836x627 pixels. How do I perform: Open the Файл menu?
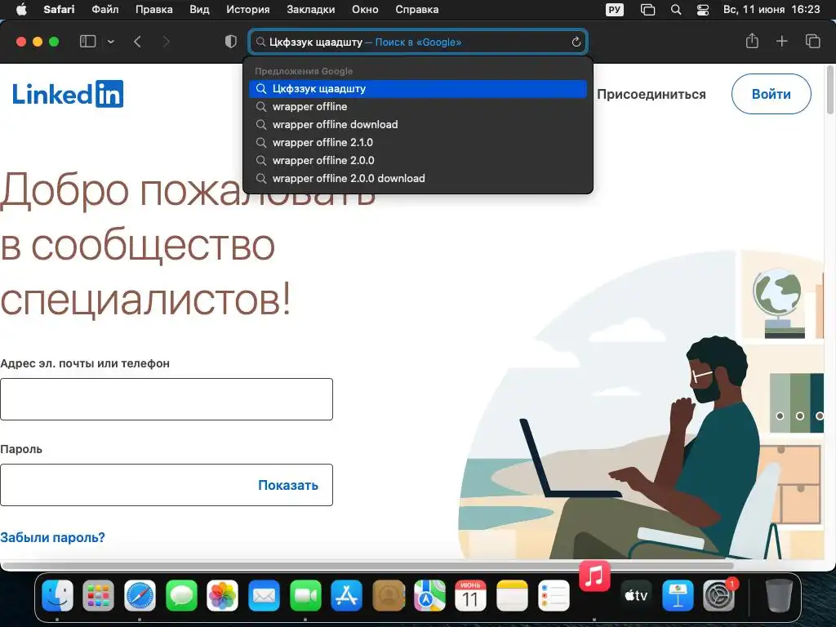point(105,10)
